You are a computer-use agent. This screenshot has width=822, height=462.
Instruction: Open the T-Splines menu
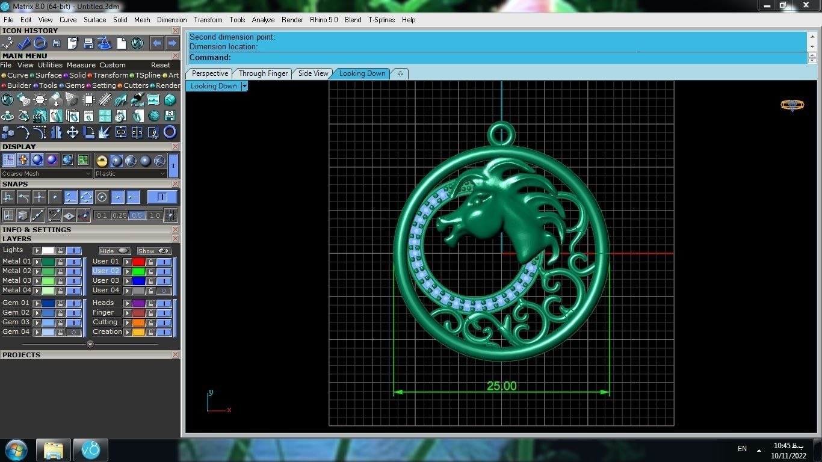tap(382, 19)
